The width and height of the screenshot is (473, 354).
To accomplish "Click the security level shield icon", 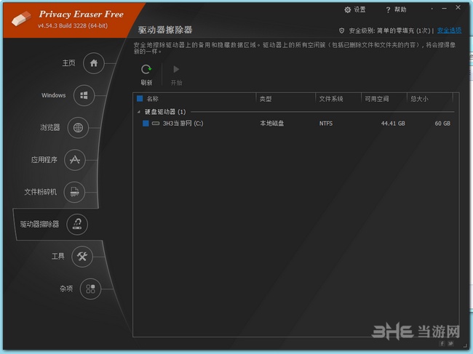I will [x=341, y=31].
